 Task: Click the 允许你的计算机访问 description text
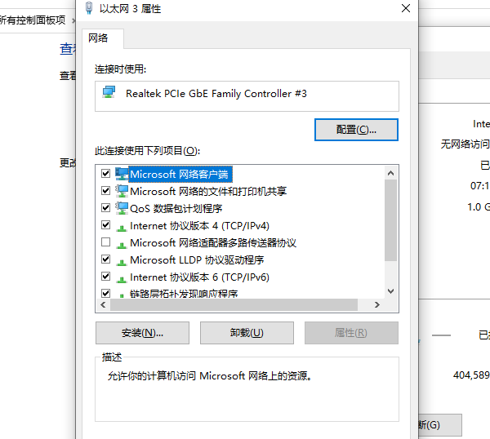(209, 375)
